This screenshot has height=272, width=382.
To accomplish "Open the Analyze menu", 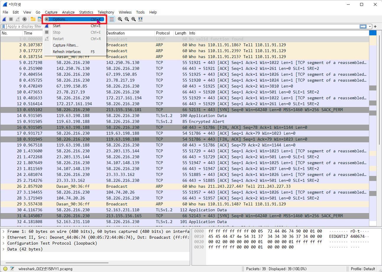I will click(x=68, y=12).
